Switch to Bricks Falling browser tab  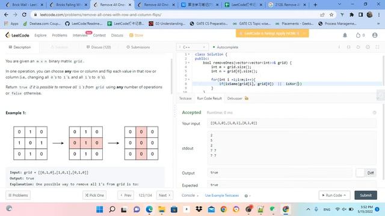69,5
